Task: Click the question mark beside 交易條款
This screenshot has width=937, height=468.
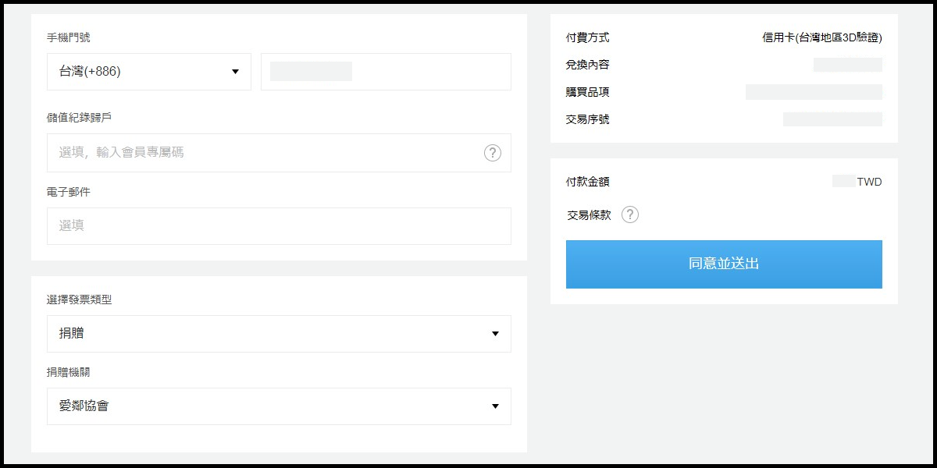Action: coord(630,214)
